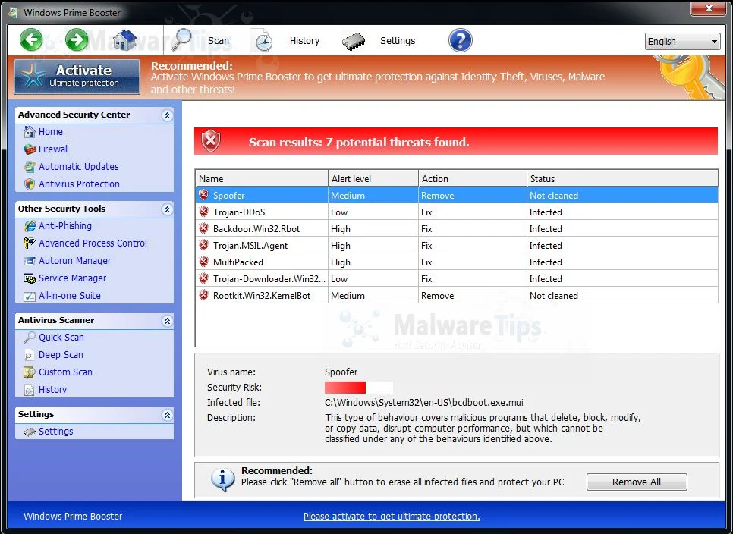Open the Antivirus Protection link
Screen dimensions: 733x534
(79, 184)
